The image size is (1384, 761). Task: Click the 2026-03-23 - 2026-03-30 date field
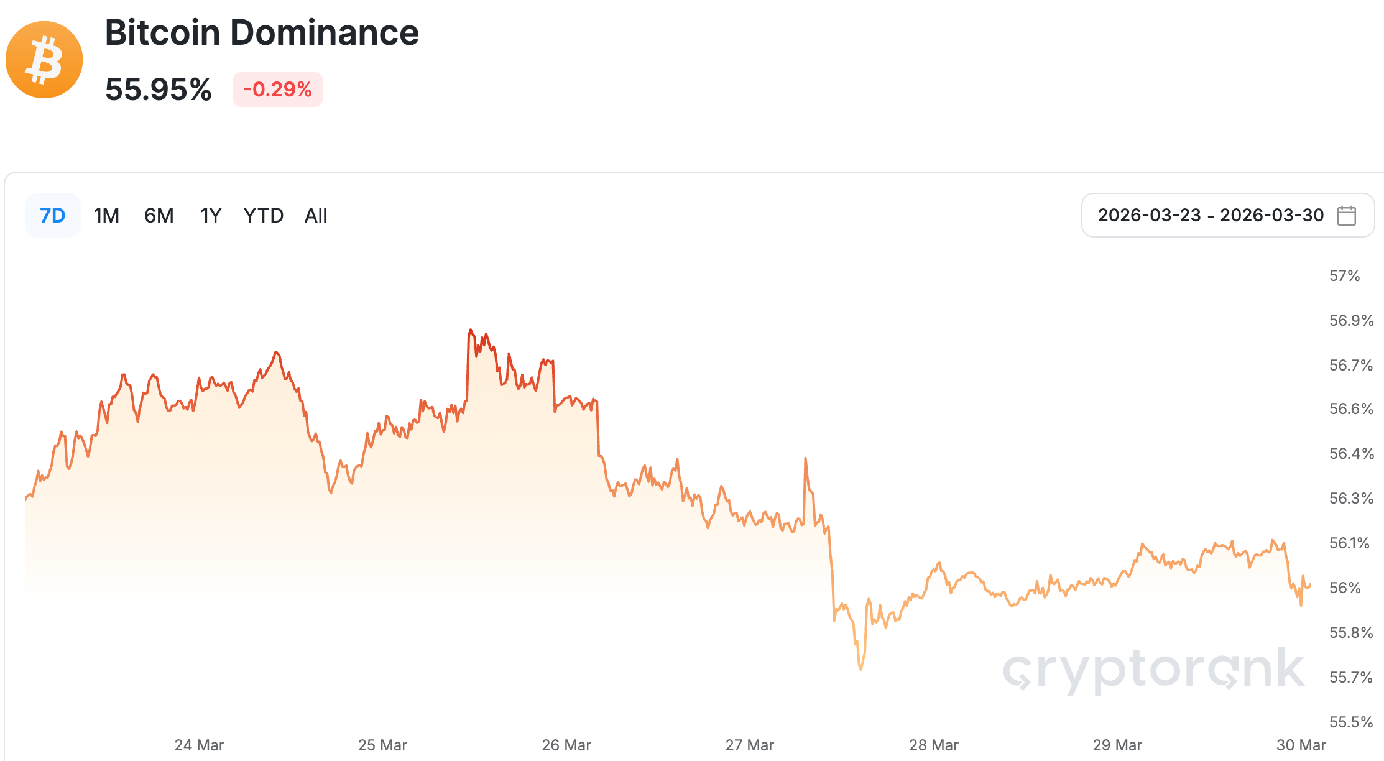(x=1211, y=216)
